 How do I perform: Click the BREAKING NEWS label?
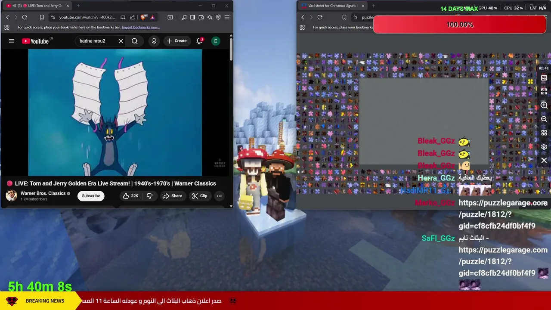pos(45,301)
